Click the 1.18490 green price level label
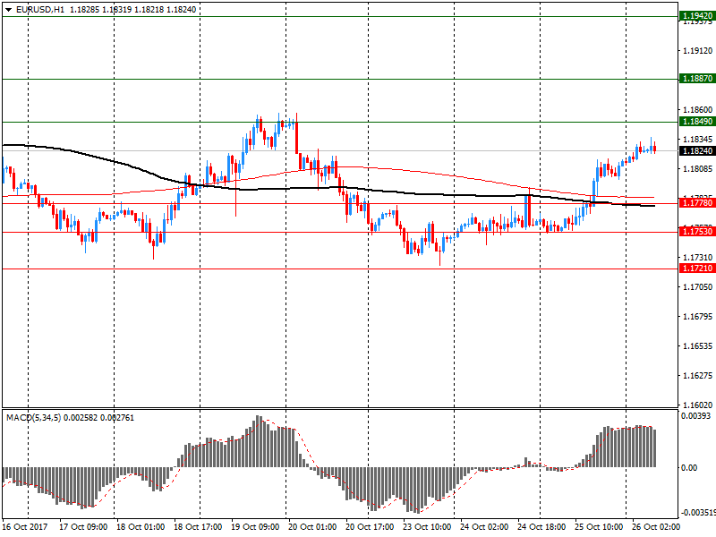 tap(697, 122)
